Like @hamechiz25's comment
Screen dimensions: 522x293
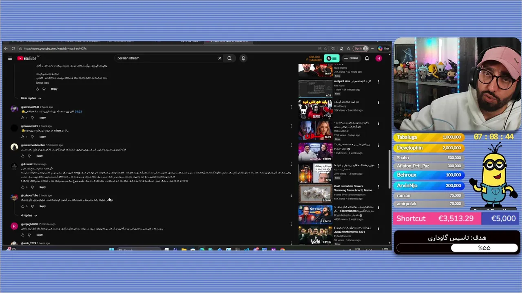(23, 137)
